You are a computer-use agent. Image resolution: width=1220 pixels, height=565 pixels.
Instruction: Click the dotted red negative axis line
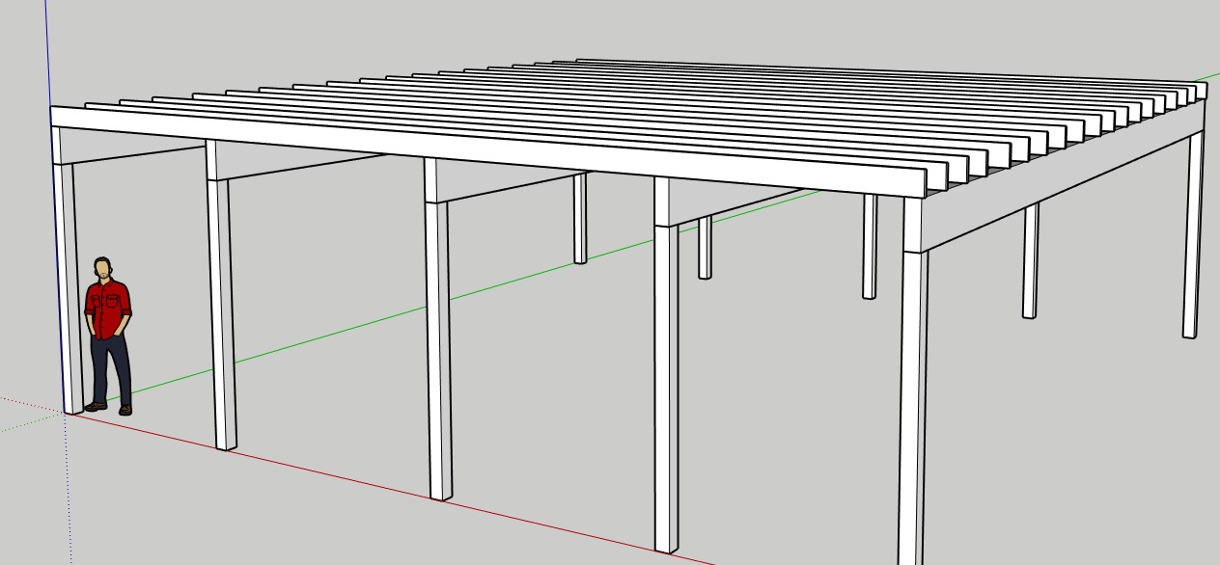click(x=32, y=405)
